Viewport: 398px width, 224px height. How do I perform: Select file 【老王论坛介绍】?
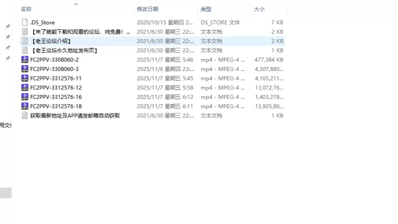tap(51, 41)
